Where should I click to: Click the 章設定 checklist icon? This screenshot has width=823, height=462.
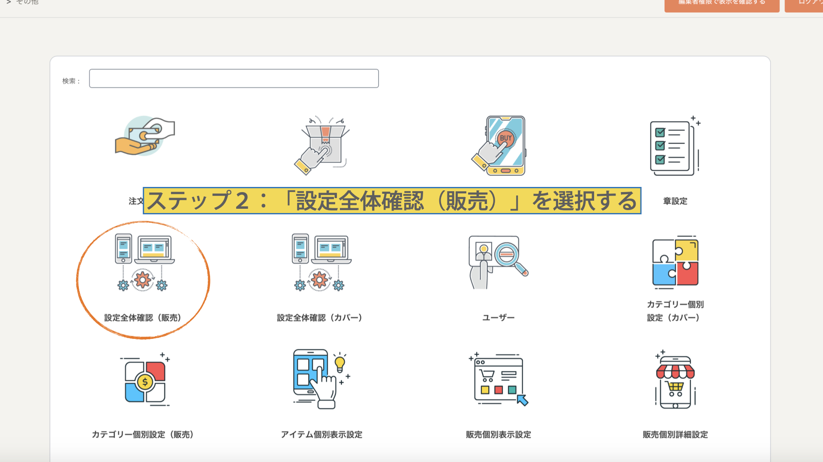pyautogui.click(x=675, y=145)
